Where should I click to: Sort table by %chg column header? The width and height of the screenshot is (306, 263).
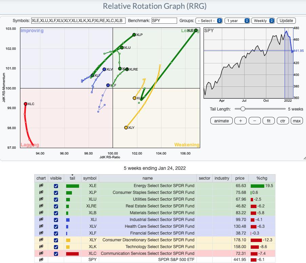(x=261, y=178)
